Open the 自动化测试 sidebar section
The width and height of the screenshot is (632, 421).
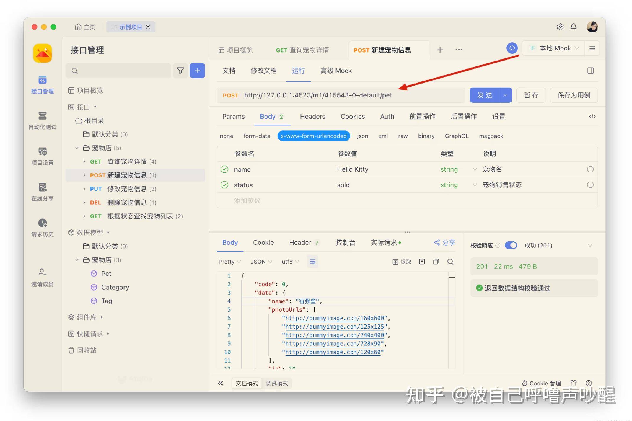[42, 120]
